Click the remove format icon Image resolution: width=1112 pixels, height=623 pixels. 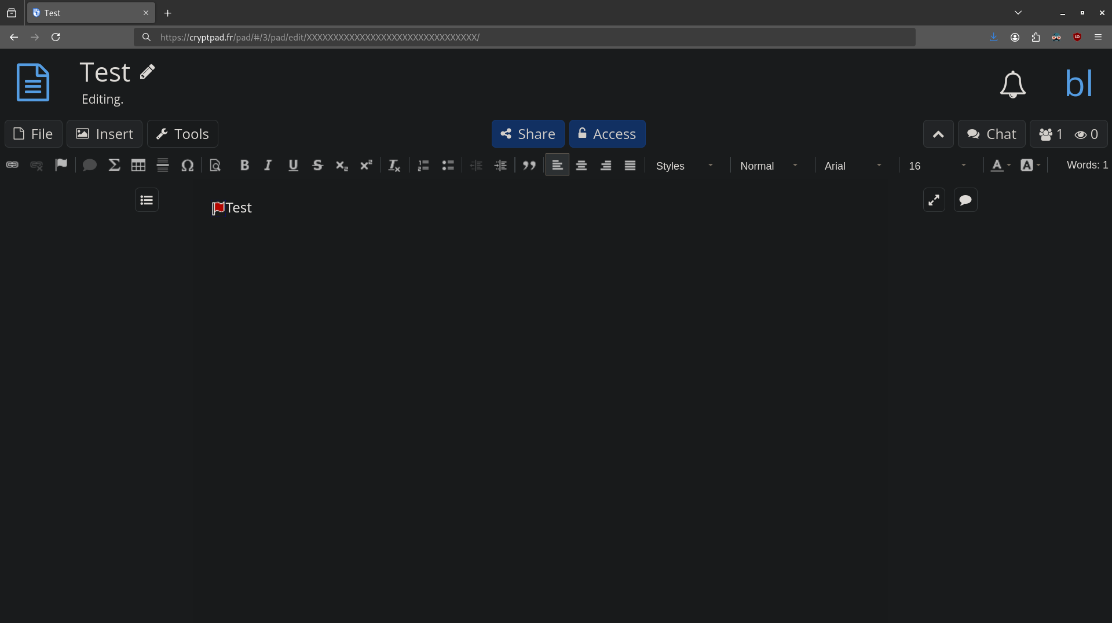(394, 166)
